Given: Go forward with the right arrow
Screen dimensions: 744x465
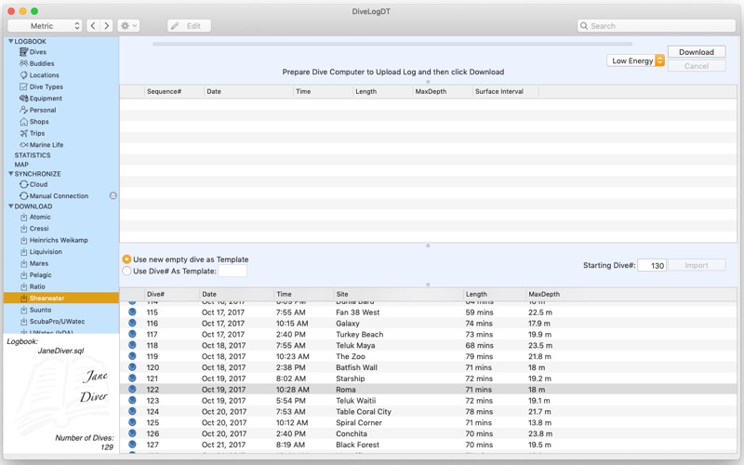Looking at the screenshot, I should 107,26.
